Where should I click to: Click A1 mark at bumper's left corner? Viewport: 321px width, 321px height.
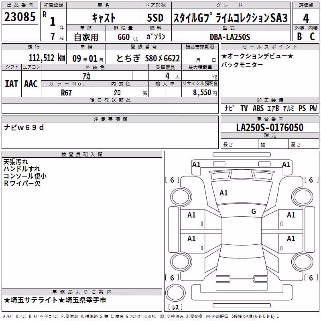tap(196, 165)
